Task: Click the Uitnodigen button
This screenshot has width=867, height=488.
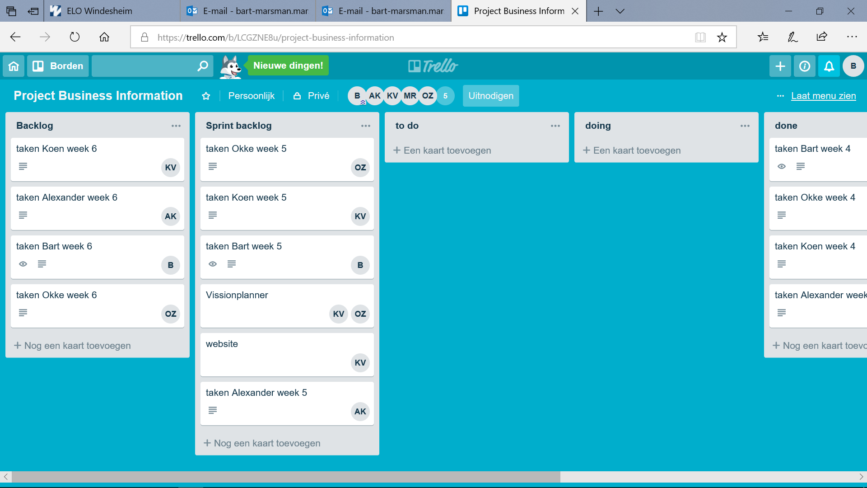Action: click(x=491, y=96)
